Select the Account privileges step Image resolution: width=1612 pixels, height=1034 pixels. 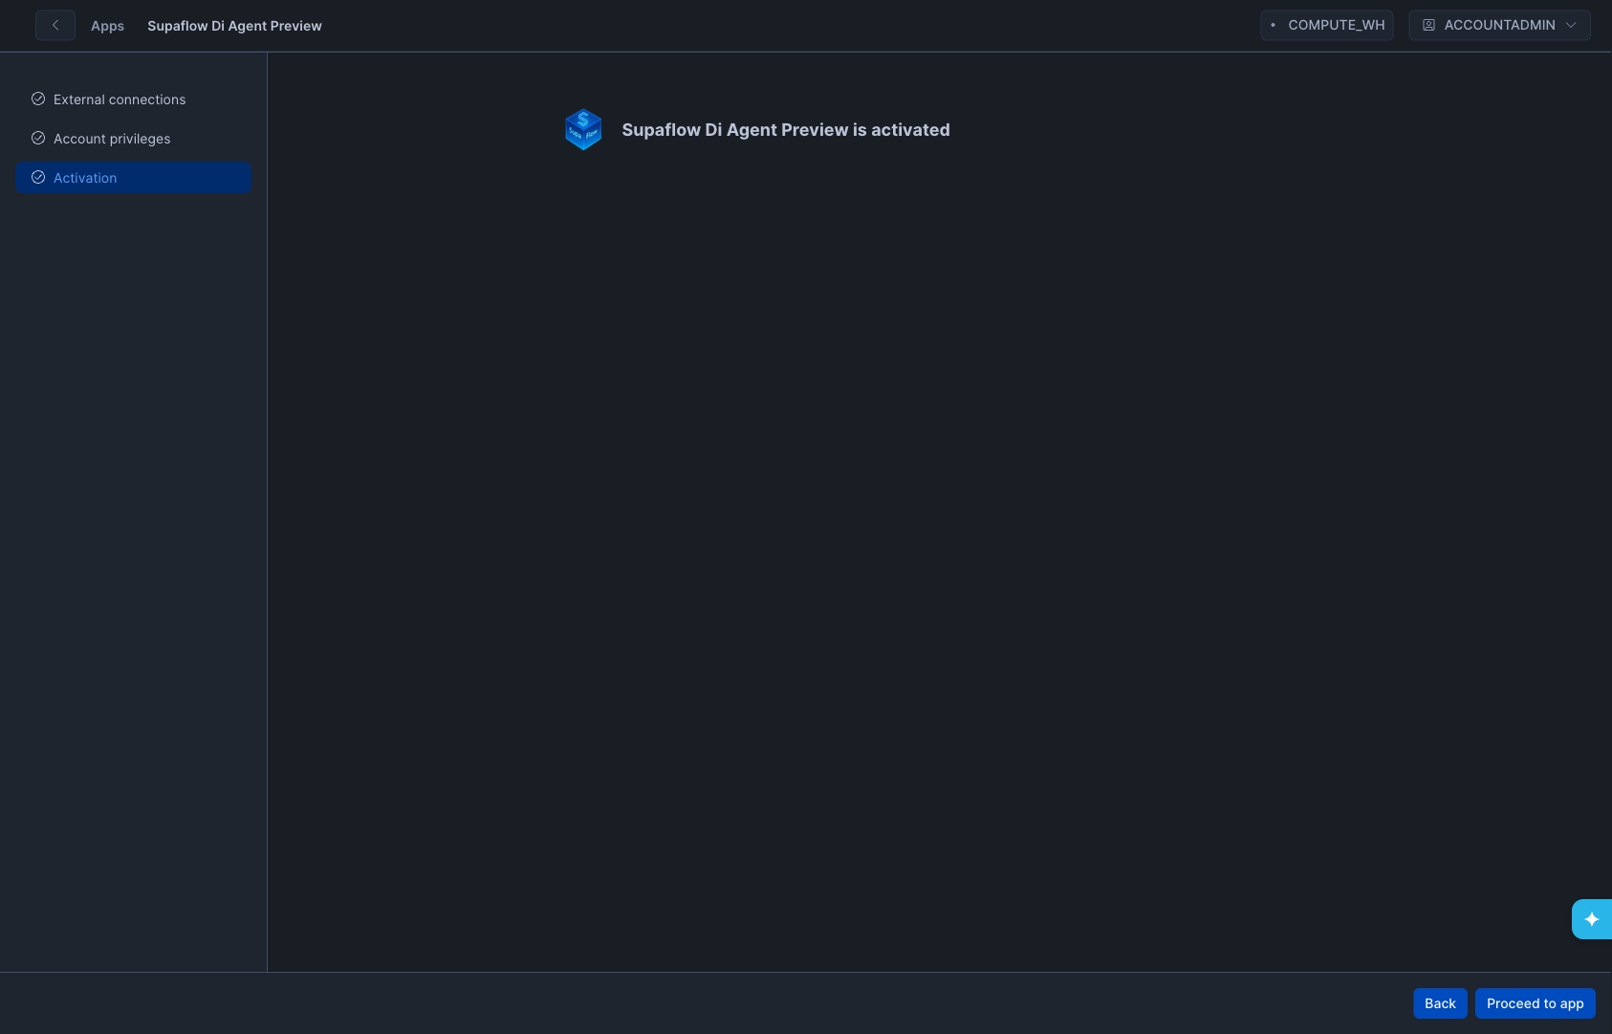click(x=112, y=139)
